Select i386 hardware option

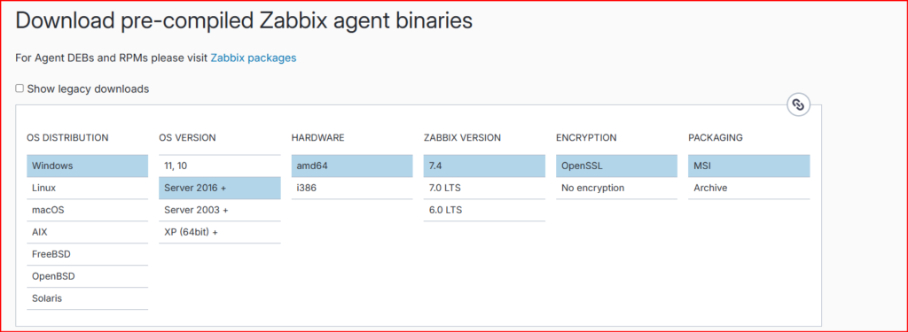pyautogui.click(x=352, y=188)
